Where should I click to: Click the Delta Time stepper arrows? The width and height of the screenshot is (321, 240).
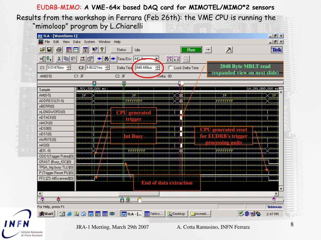(157, 67)
